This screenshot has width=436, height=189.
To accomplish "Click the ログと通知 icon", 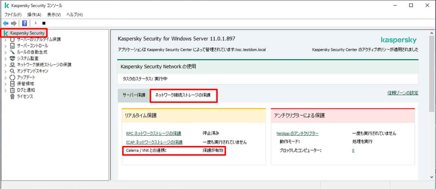I will (x=13, y=90).
